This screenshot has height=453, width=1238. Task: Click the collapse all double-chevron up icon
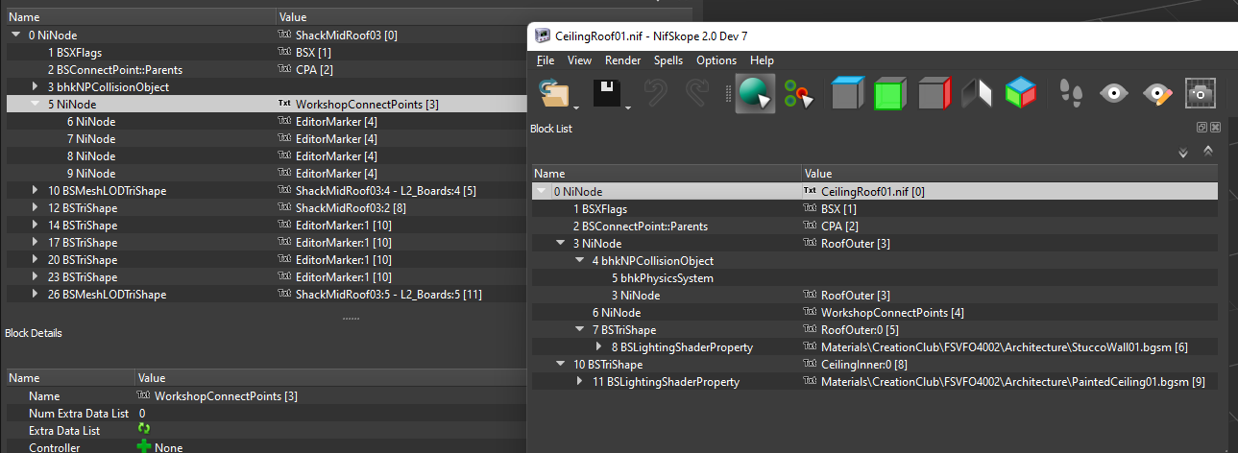(x=1208, y=152)
